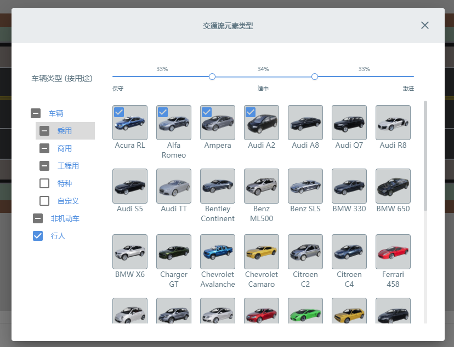The image size is (454, 347).
Task: Select the BMW 650 car thumbnail
Action: (393, 186)
